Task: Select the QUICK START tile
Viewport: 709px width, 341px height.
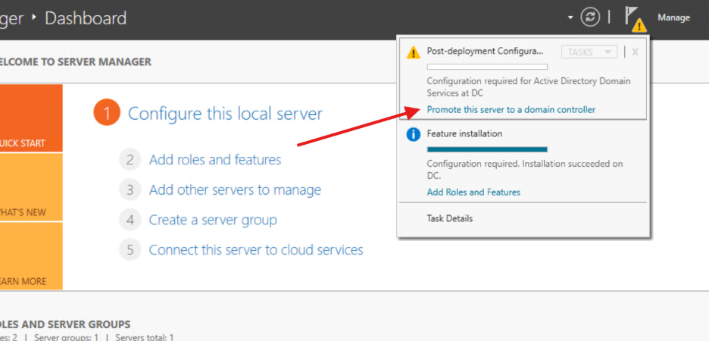Action: pyautogui.click(x=31, y=118)
